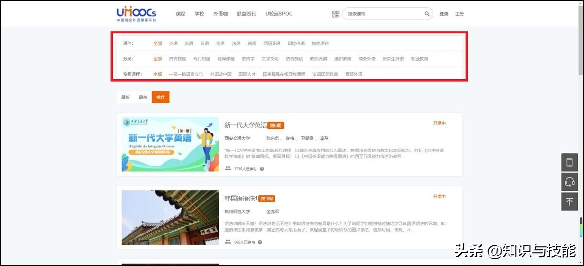This screenshot has height=266, width=584.
Task: Open the 新一代大学英语 course thumbnail
Action: coord(170,144)
